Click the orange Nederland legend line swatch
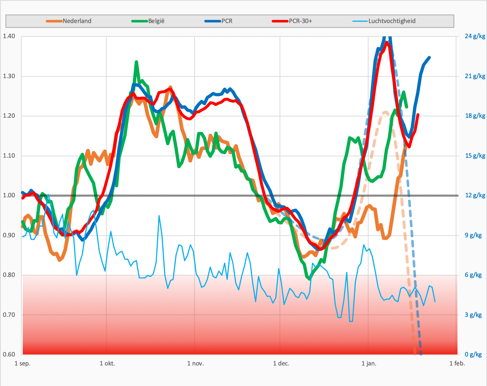The height and width of the screenshot is (386, 487). click(54, 21)
